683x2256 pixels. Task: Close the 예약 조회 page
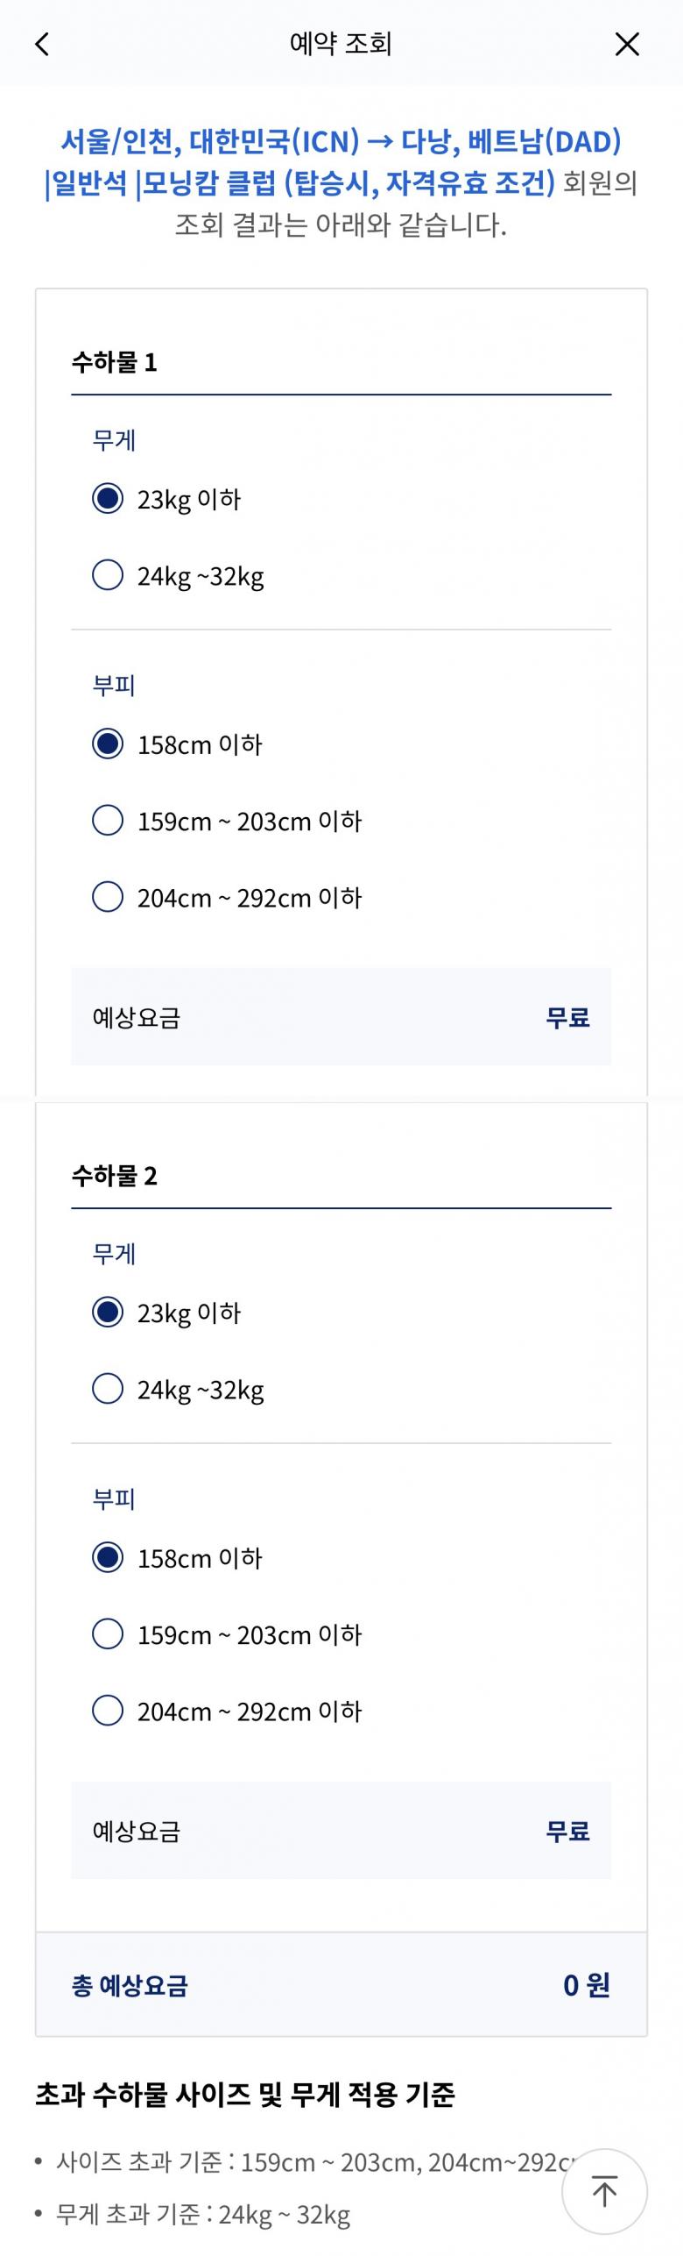pyautogui.click(x=627, y=44)
